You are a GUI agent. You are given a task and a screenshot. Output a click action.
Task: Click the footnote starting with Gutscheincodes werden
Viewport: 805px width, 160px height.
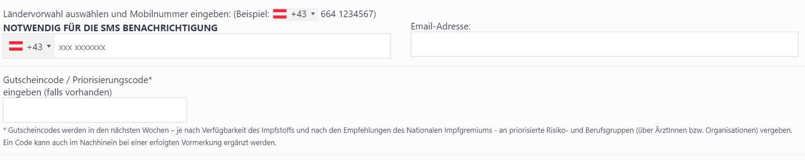398,130
